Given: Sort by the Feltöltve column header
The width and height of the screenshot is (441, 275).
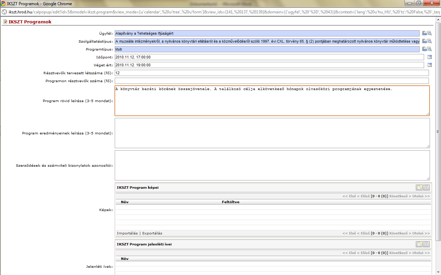Looking at the screenshot, I should (230, 202).
